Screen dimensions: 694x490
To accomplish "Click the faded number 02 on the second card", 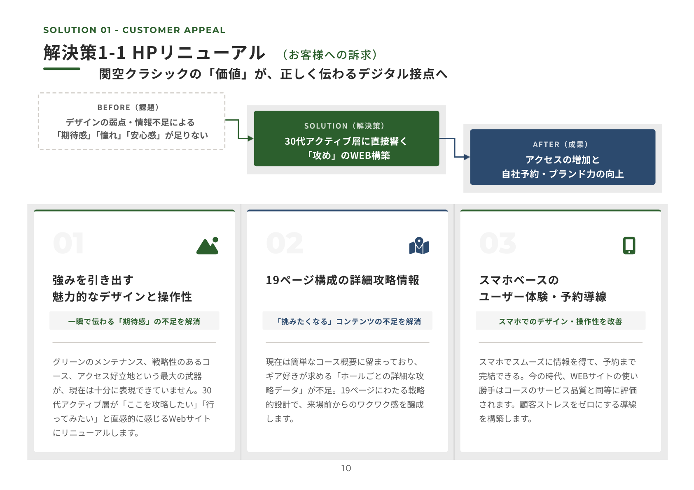I will click(285, 243).
